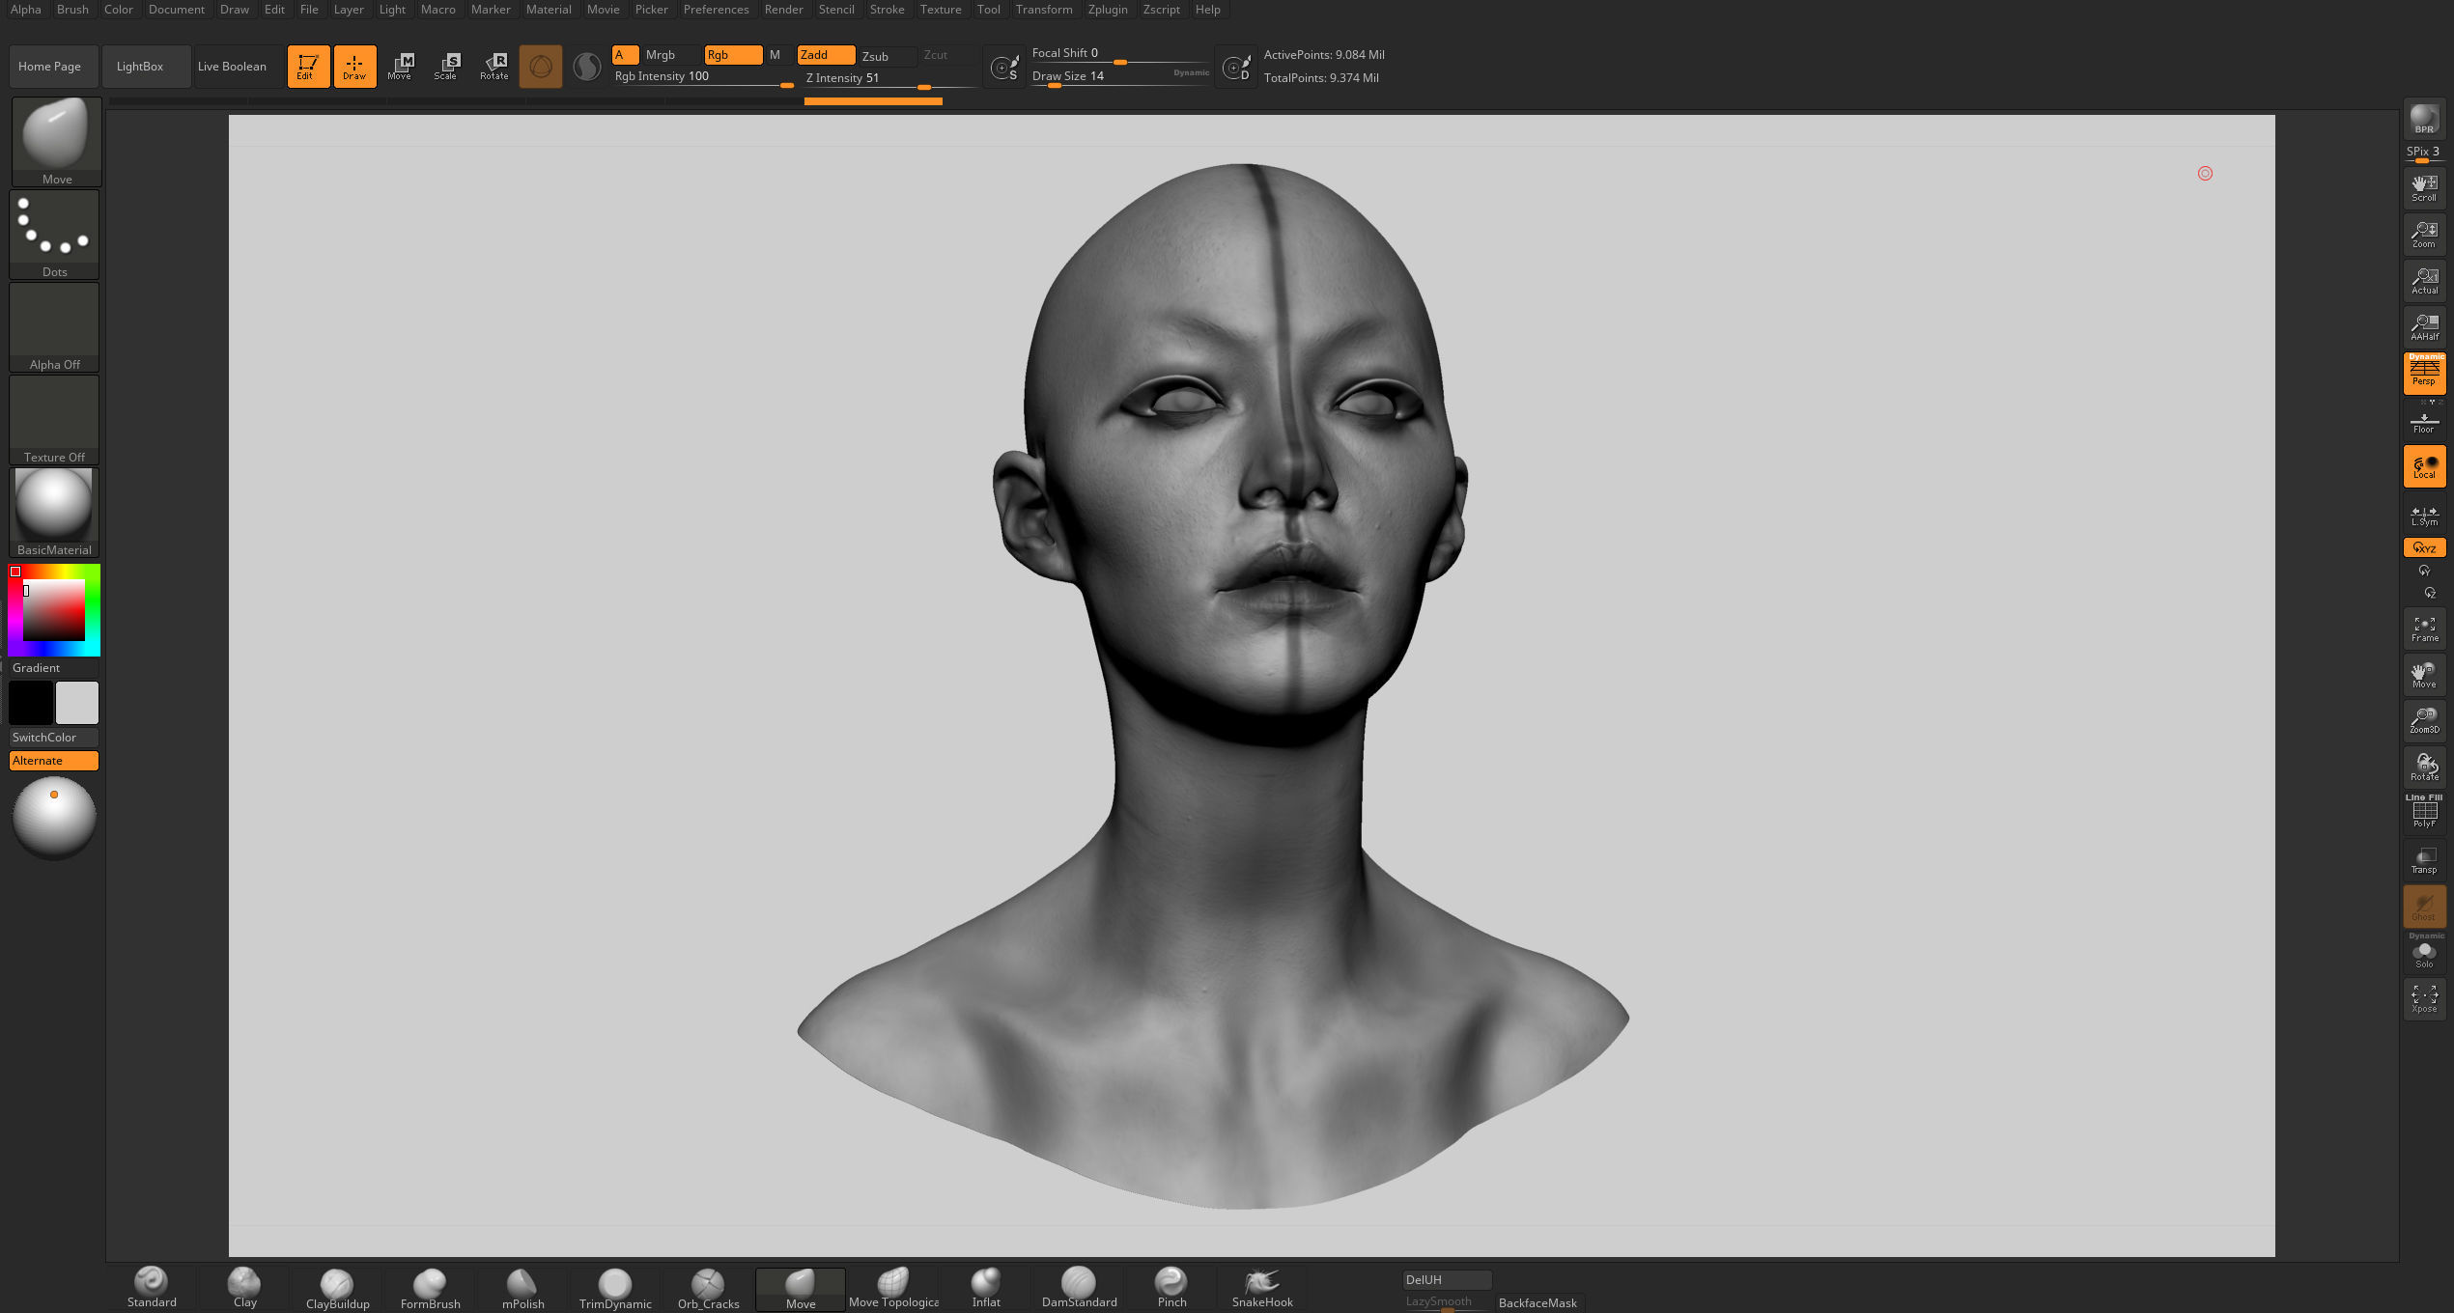Click the light gray main color swatch
The width and height of the screenshot is (2454, 1313).
click(77, 702)
